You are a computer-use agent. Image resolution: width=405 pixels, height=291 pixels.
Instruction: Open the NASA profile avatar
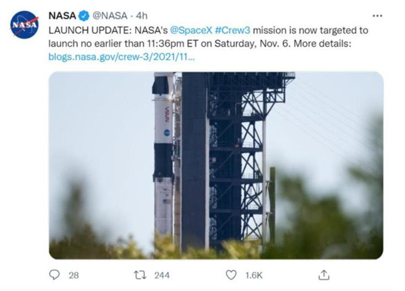(x=24, y=25)
